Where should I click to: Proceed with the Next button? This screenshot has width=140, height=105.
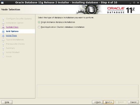(x=108, y=102)
